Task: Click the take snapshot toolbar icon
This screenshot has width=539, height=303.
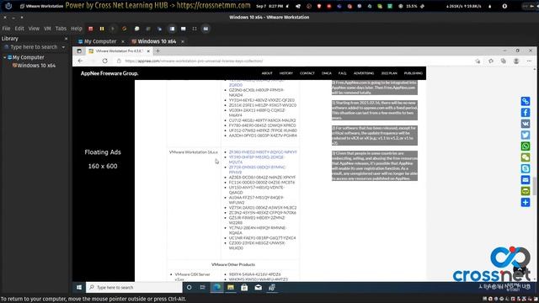Action: pos(136,29)
